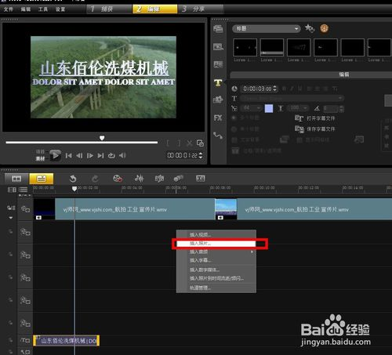Choose 插入视频 from context menu
Screen dimensions: 392x355
200,234
